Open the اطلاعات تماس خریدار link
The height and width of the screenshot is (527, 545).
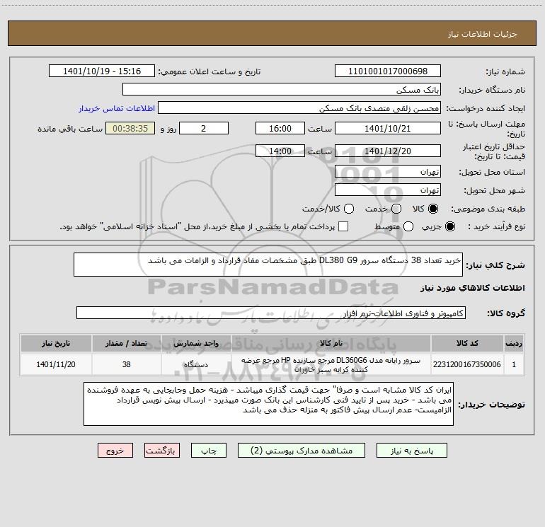(117, 108)
